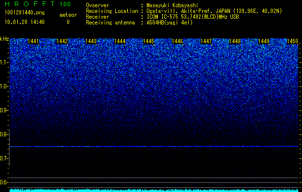Click the 1449 time marker

[264, 41]
